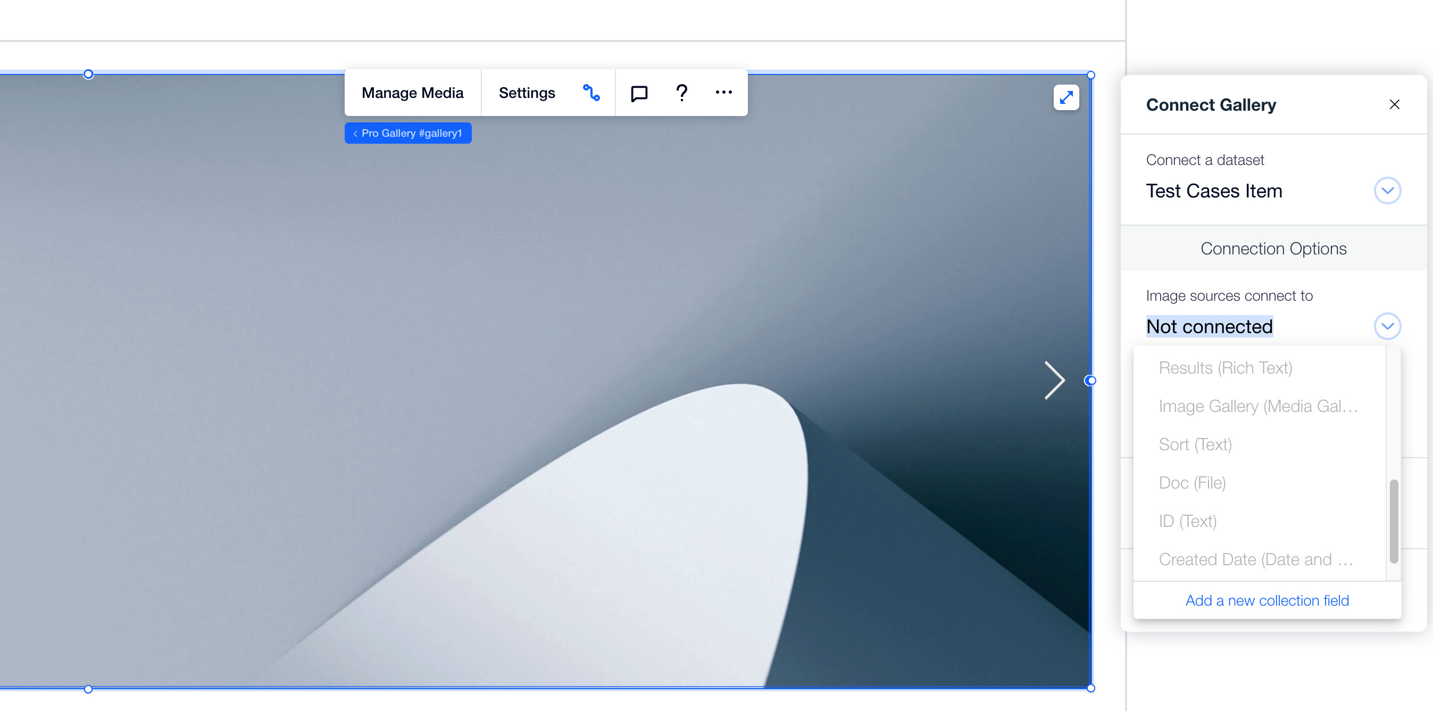The width and height of the screenshot is (1433, 711).
Task: Choose Doc (File) from field list
Action: (1192, 483)
